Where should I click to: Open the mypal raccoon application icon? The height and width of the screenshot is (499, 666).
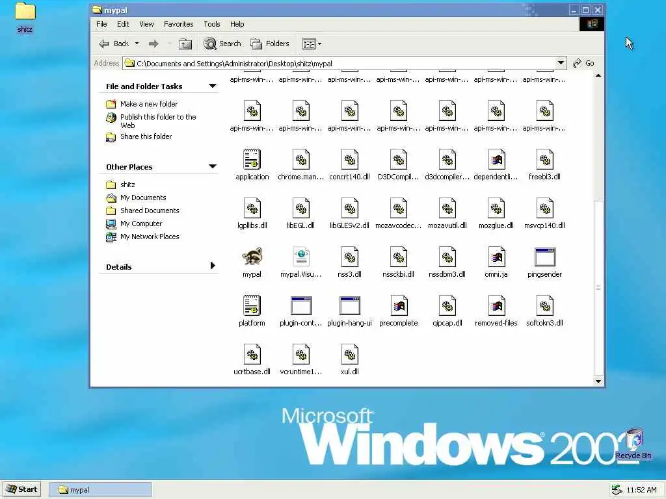point(252,257)
